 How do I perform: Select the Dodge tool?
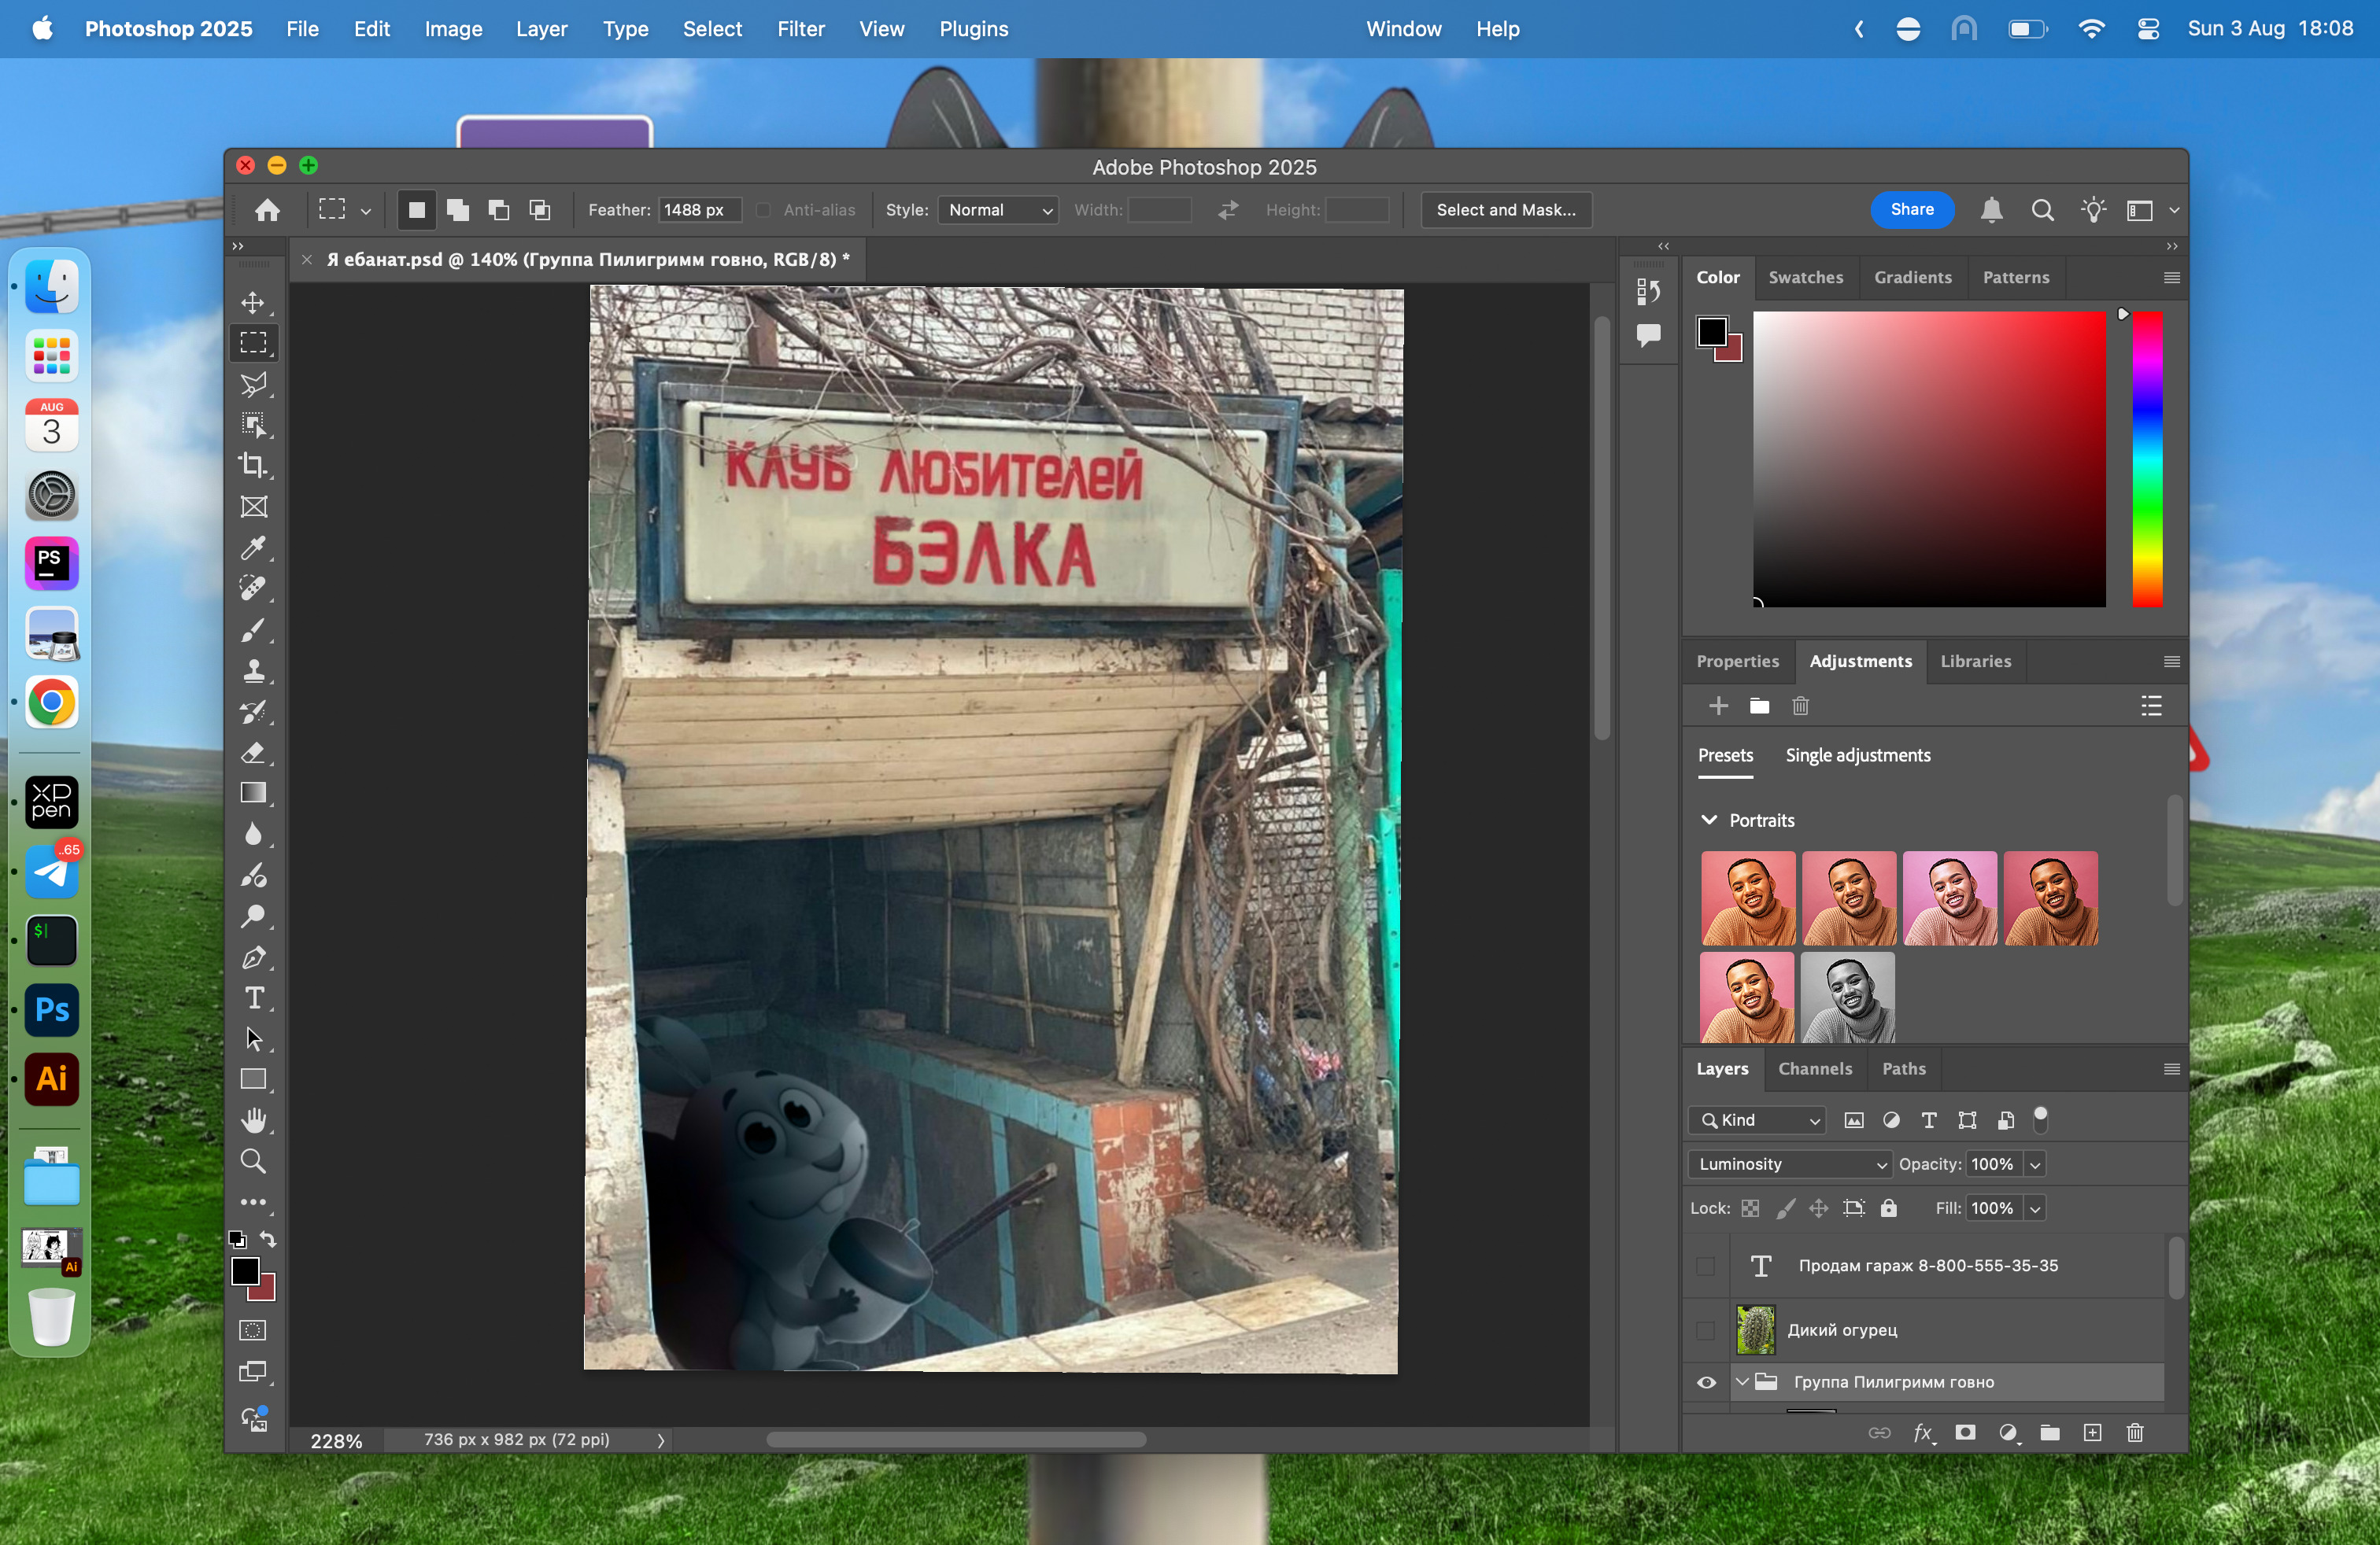pyautogui.click(x=253, y=916)
